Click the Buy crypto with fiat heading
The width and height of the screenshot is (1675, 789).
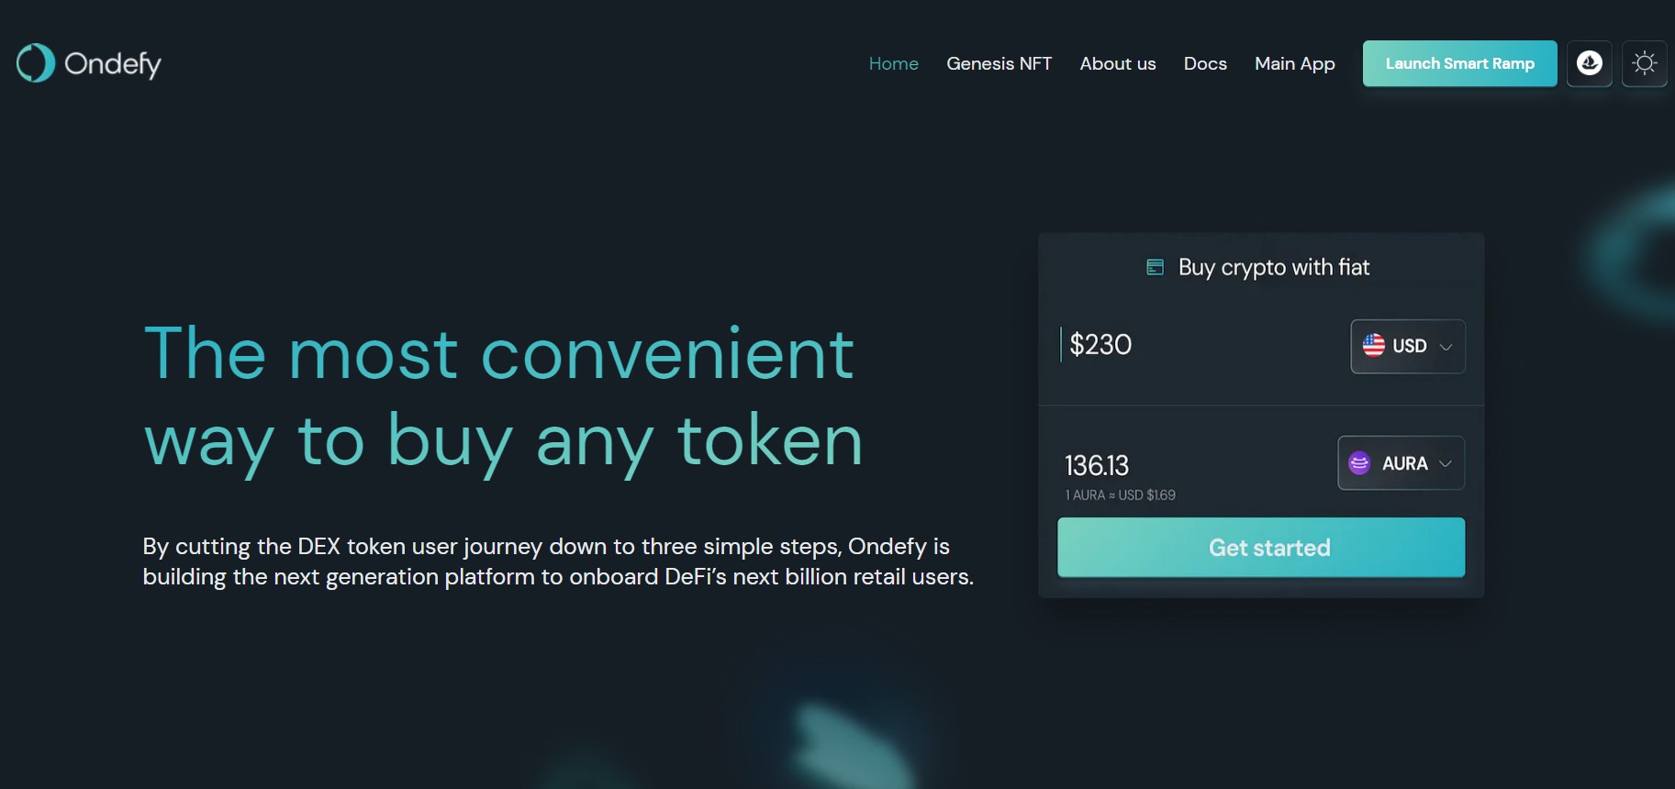click(1274, 267)
